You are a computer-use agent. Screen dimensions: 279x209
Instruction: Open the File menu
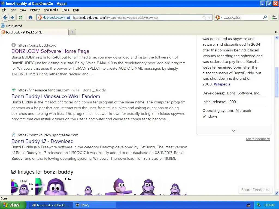point(4,10)
